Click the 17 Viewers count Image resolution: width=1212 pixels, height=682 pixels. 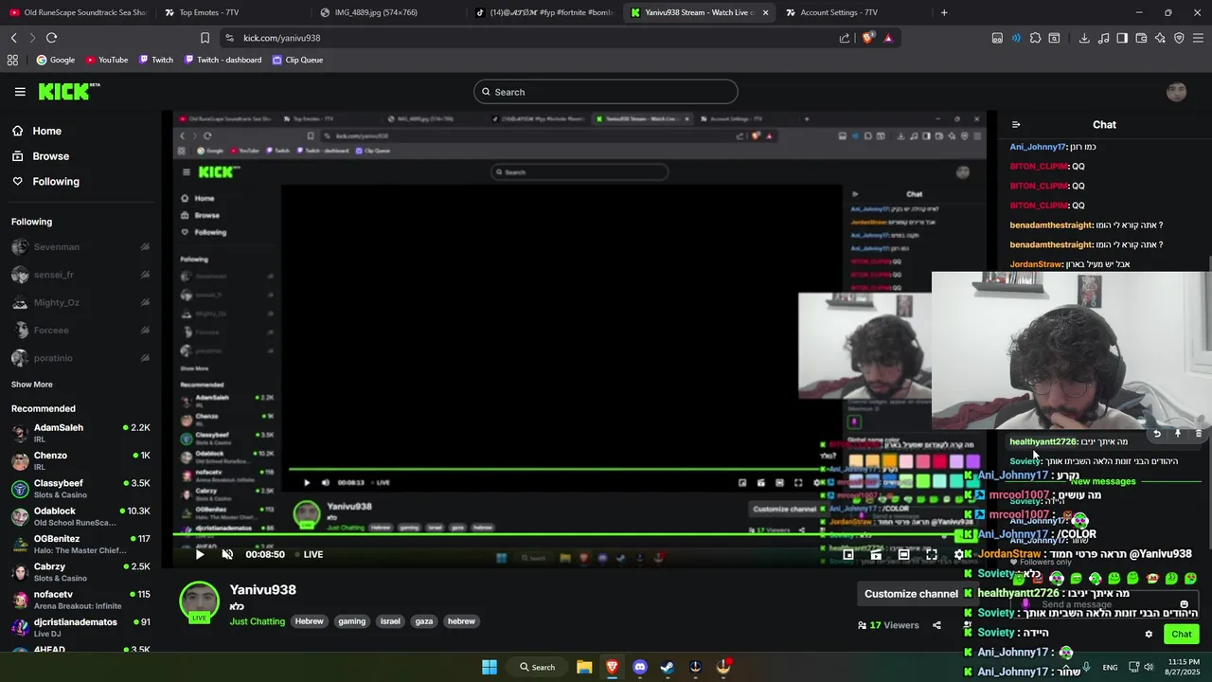[888, 625]
